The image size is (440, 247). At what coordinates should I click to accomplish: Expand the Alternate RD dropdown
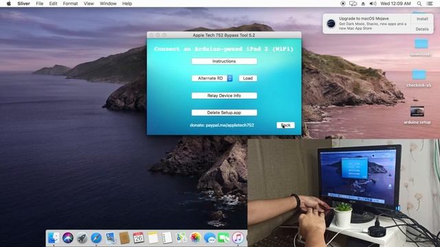click(x=212, y=78)
